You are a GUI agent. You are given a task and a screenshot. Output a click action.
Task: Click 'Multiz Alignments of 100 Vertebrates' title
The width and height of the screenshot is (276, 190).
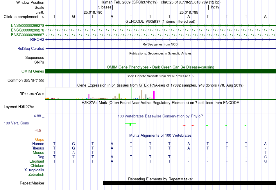[160, 136]
